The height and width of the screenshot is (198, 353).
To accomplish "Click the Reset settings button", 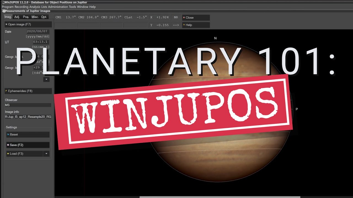I will tap(28, 134).
